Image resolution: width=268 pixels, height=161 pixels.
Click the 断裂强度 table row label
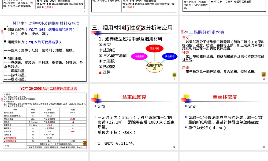(x=7, y=125)
